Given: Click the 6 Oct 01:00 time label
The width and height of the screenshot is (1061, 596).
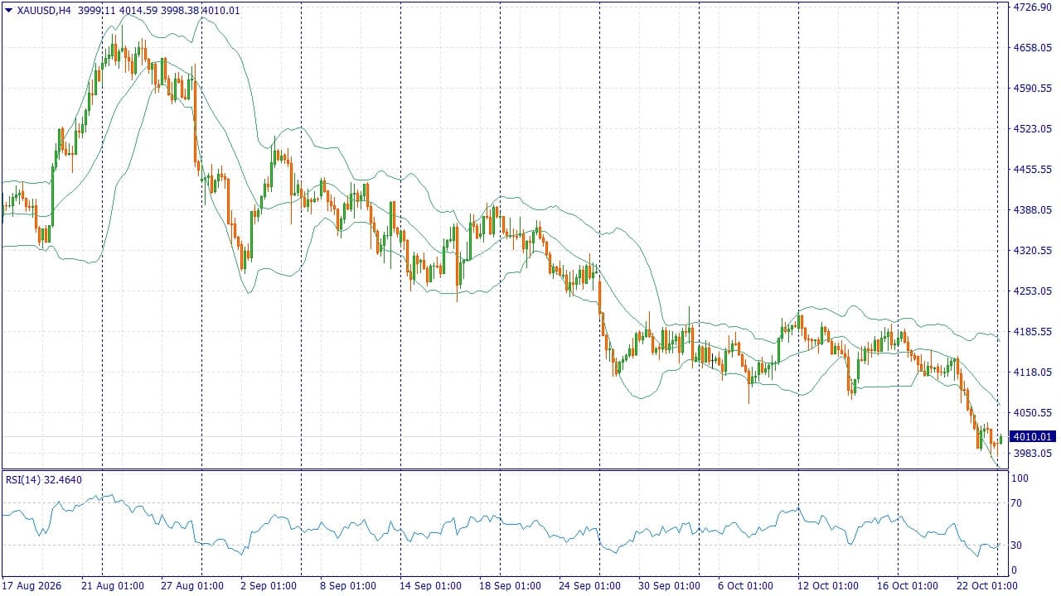Looking at the screenshot, I should click(x=746, y=586).
